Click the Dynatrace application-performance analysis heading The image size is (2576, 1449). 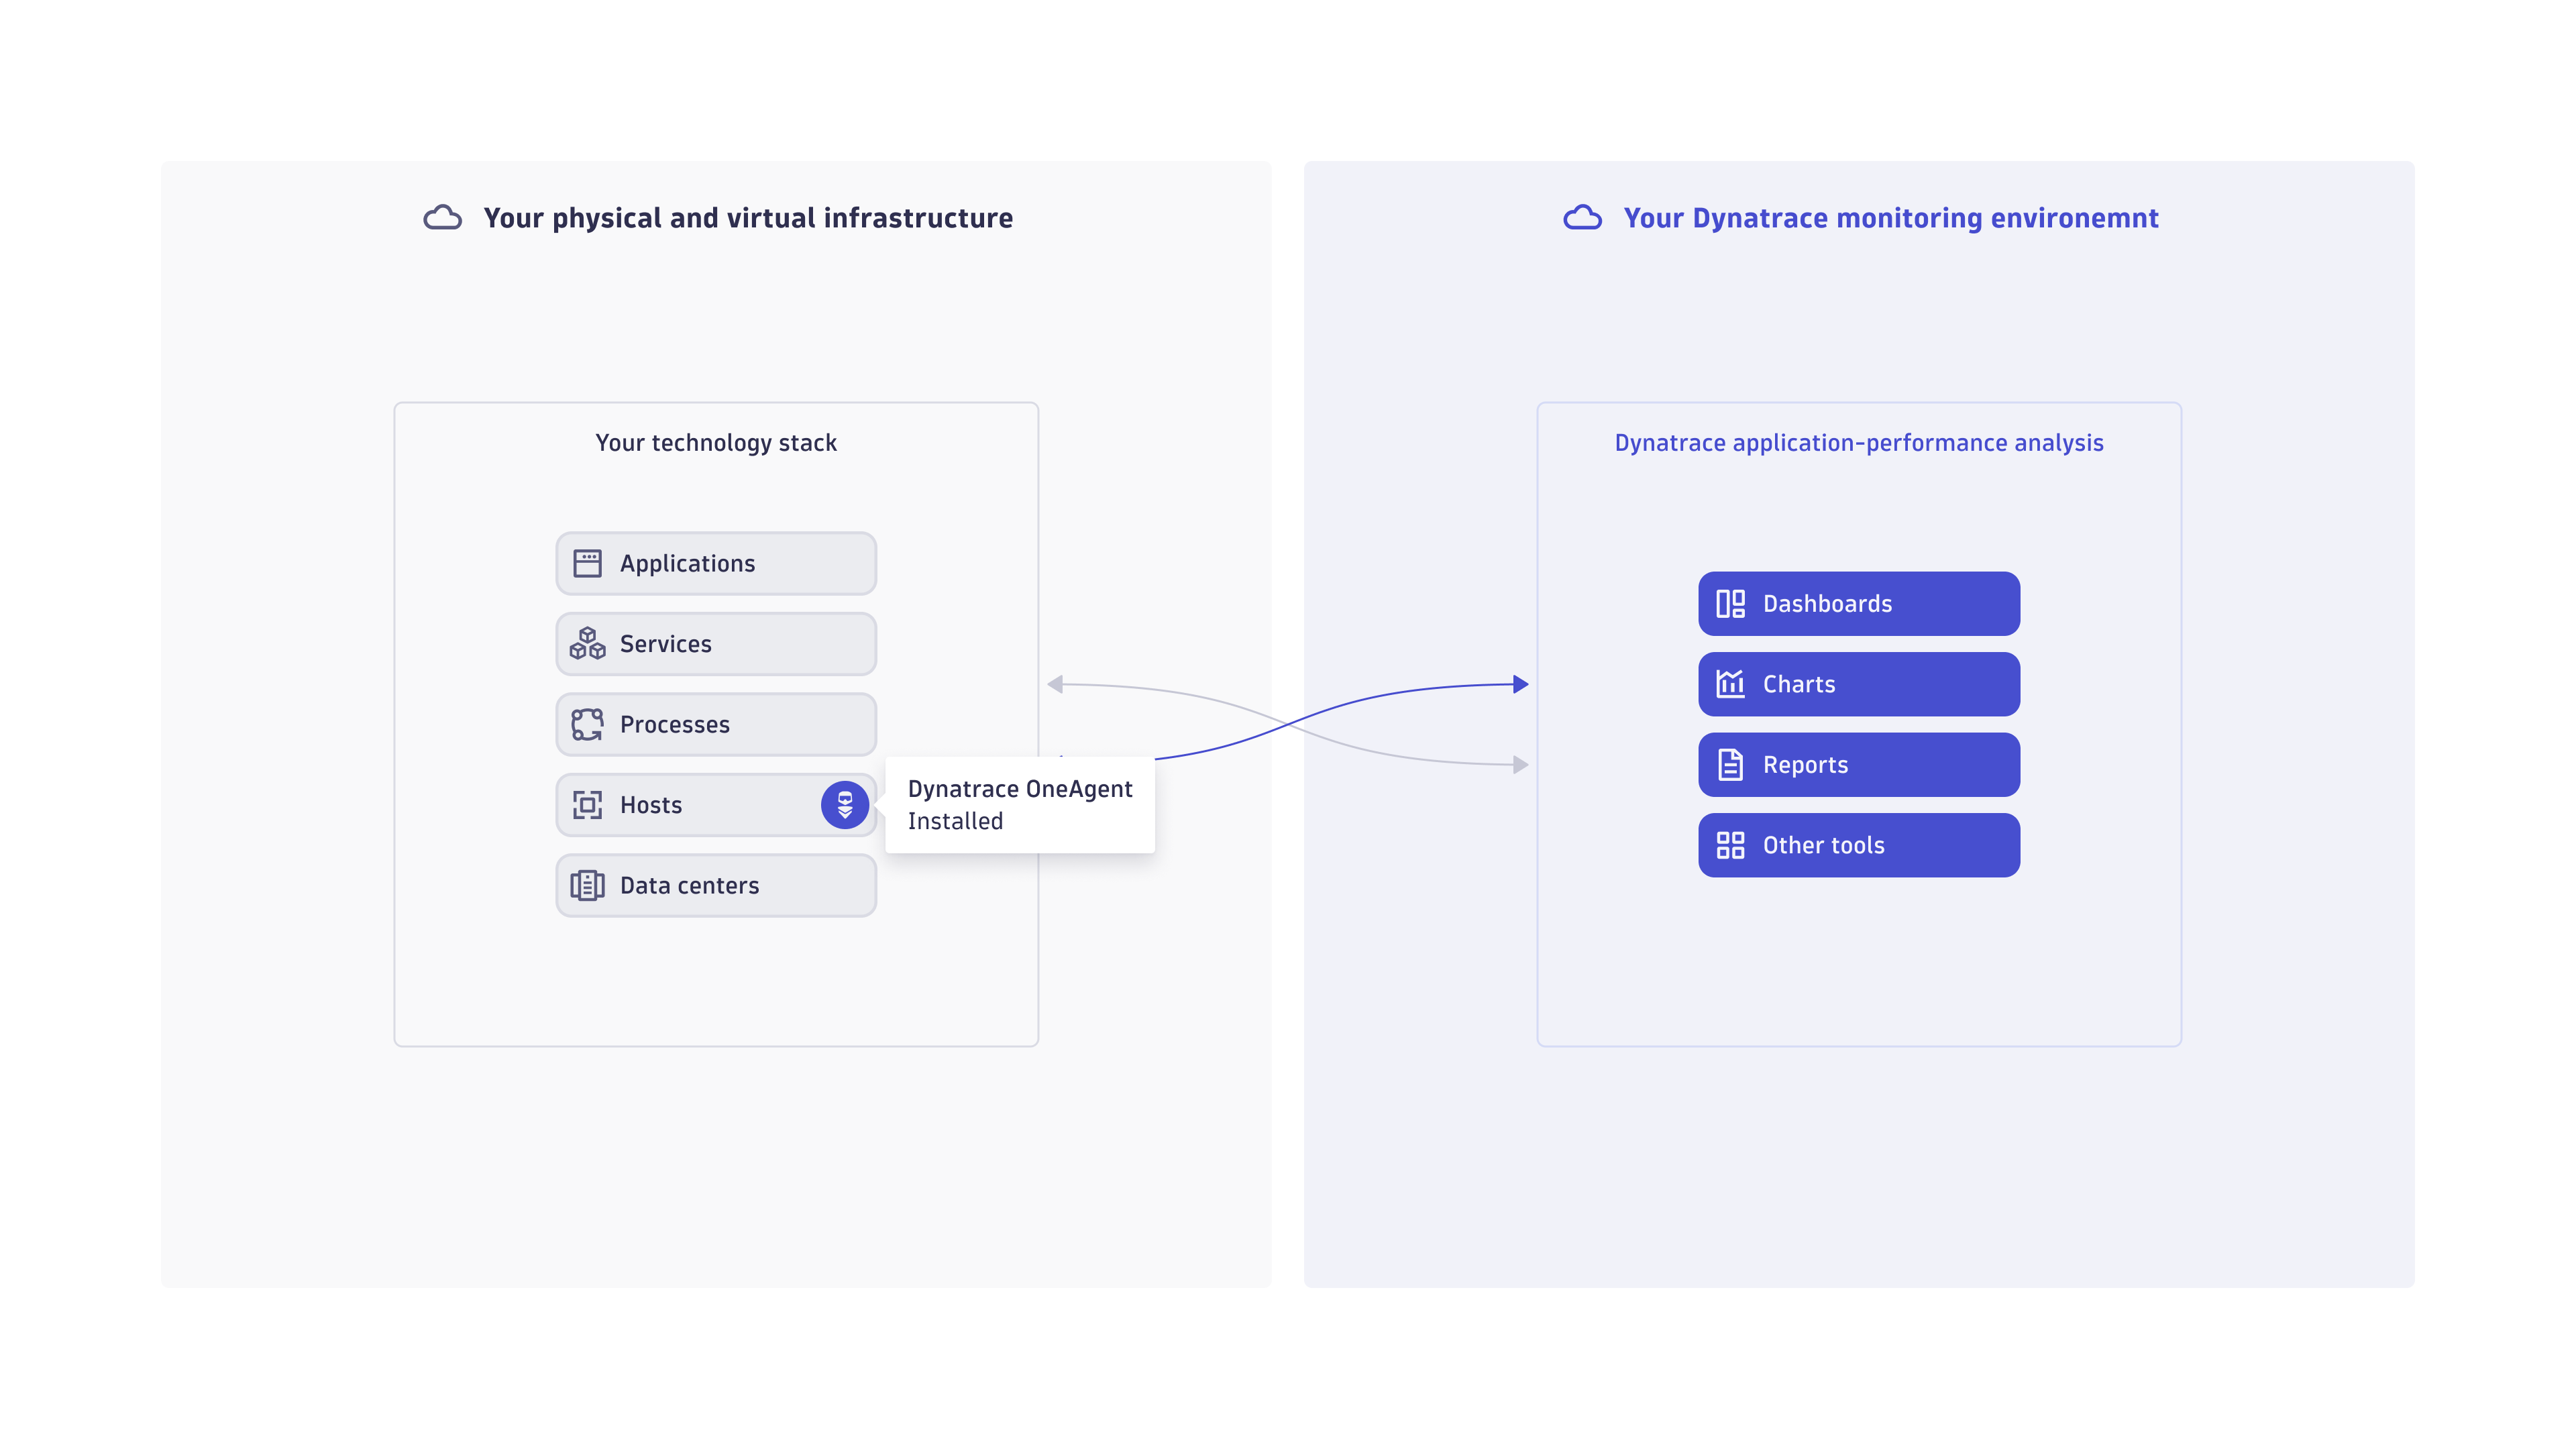pyautogui.click(x=1859, y=442)
